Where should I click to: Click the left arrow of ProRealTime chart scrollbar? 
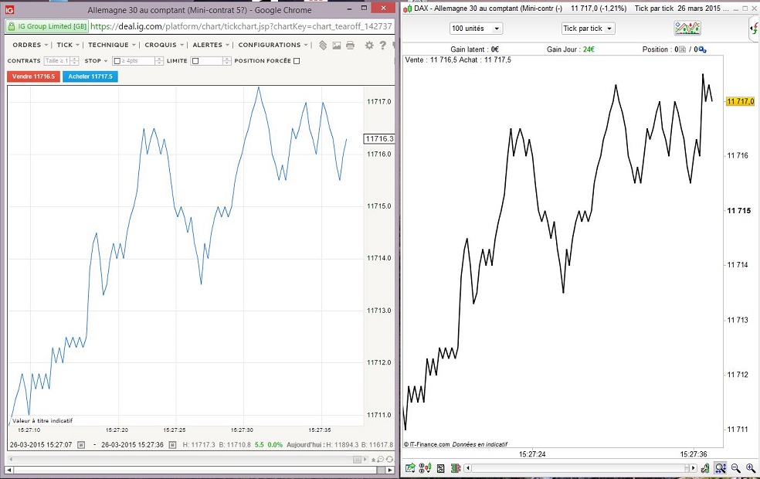468,468
